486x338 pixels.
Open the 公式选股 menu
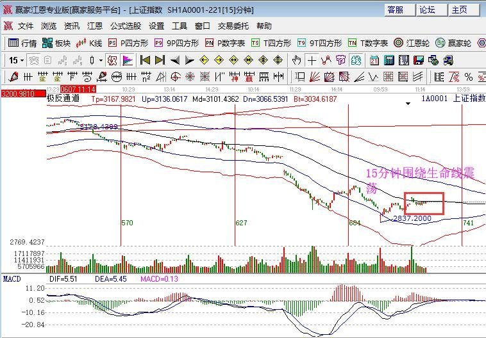click(126, 26)
